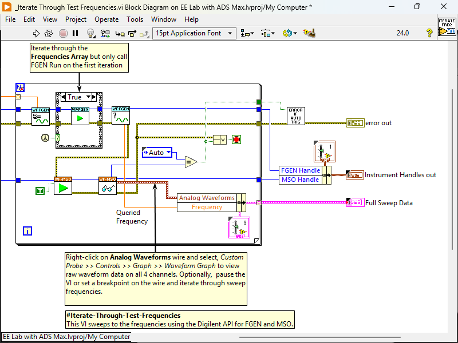Screen dimensions: 458x343
Task: Click the loop conditional stop terminal
Action: coord(236,139)
